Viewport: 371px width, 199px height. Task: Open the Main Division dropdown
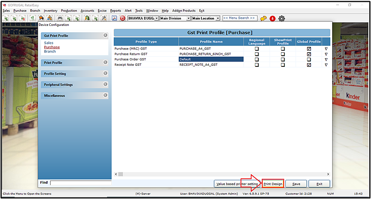[x=189, y=18]
